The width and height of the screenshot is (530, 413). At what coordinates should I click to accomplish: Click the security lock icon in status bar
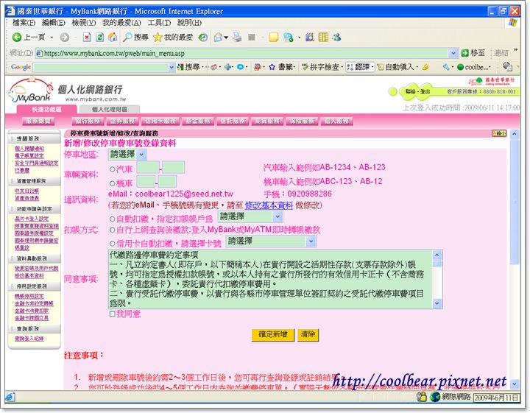[x=421, y=397]
